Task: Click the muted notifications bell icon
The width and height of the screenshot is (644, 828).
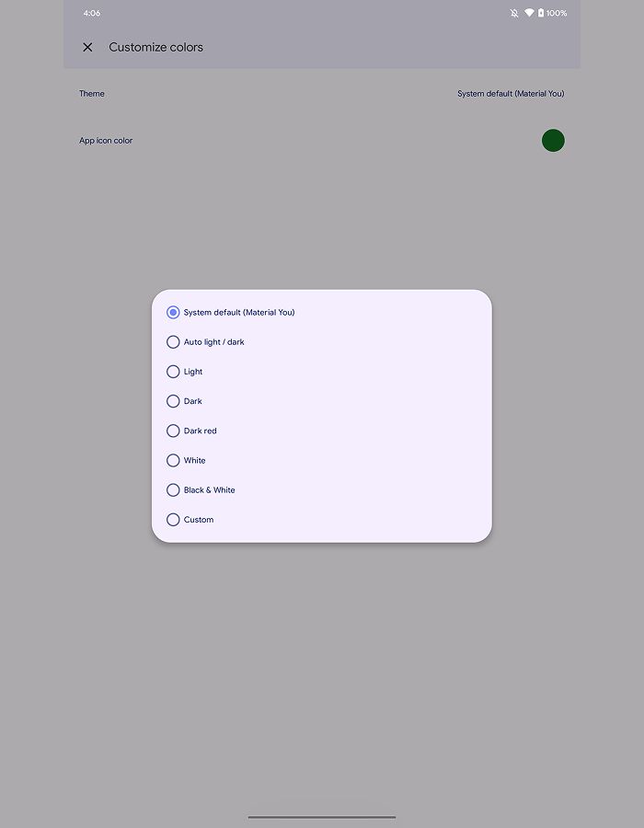Action: (514, 13)
